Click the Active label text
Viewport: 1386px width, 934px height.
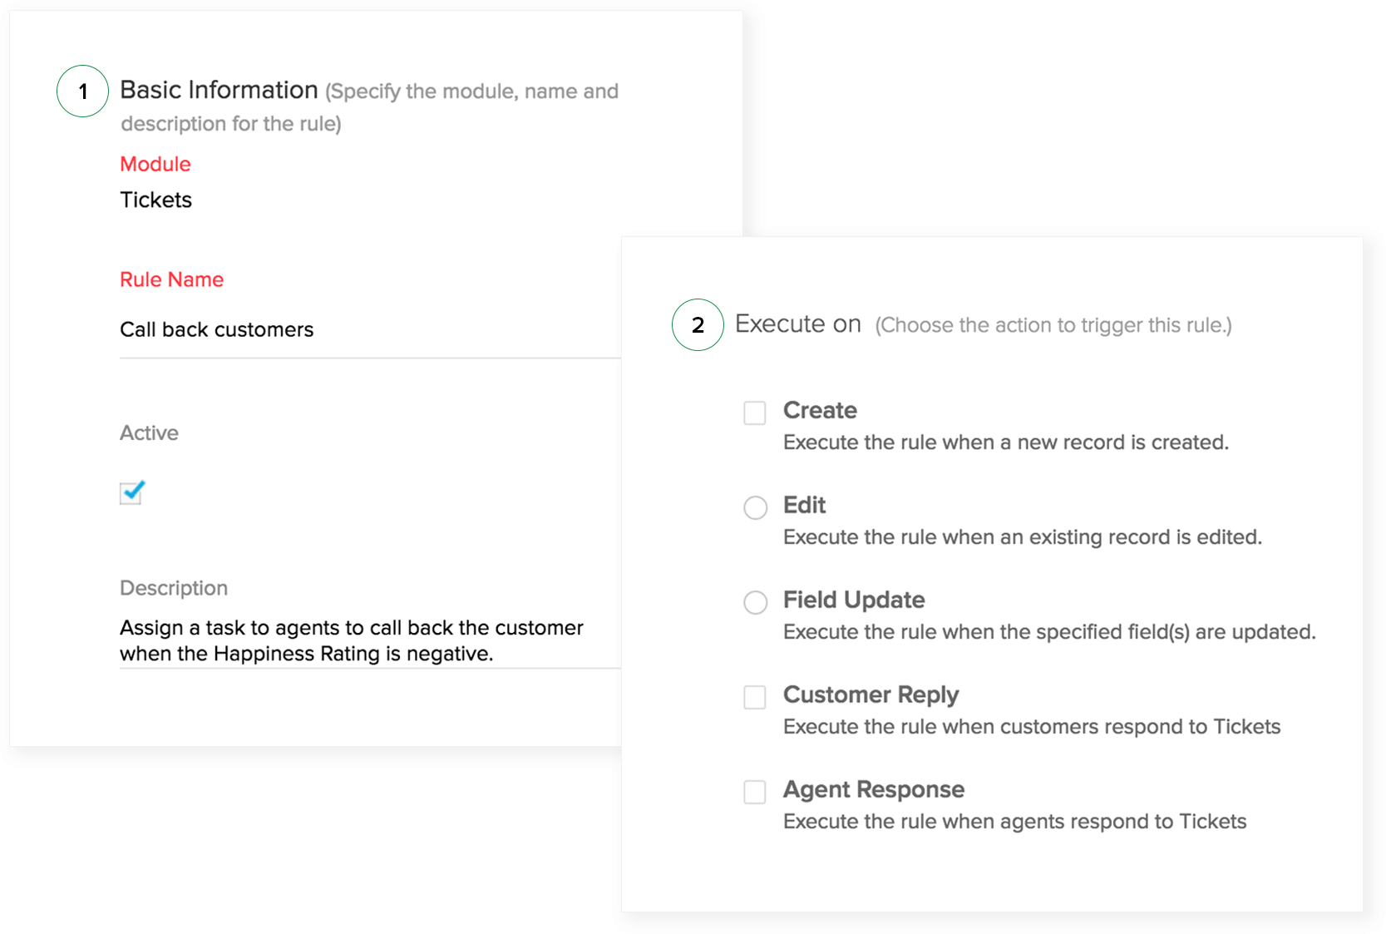pos(149,432)
